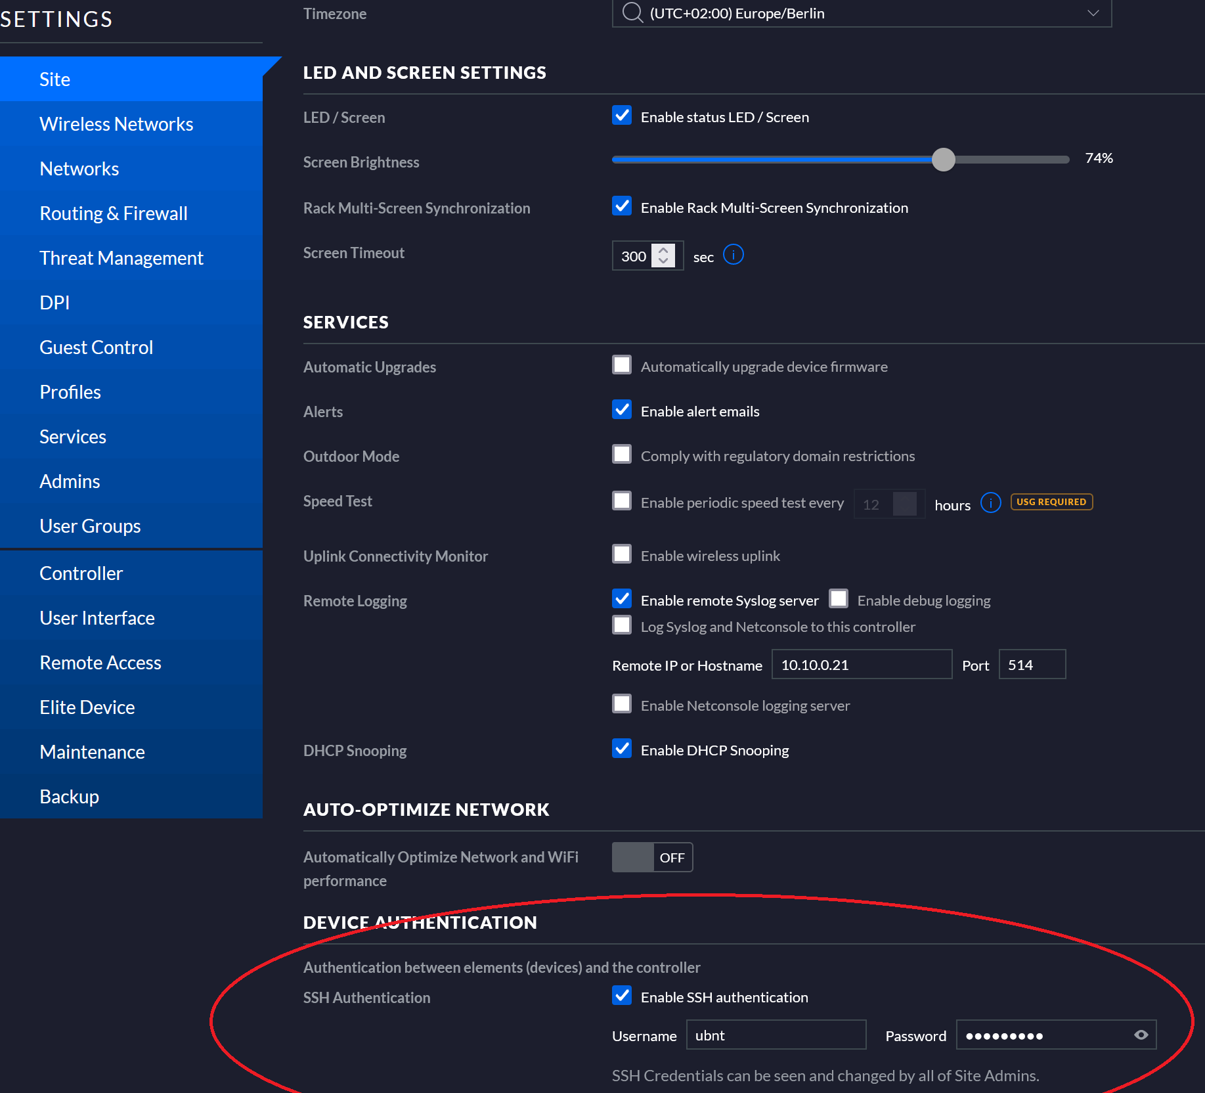Click the Remote IP or Hostname field
Image resolution: width=1205 pixels, height=1093 pixels.
pyautogui.click(x=861, y=665)
